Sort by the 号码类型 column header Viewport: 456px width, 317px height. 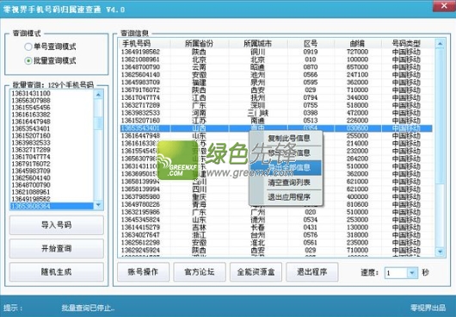[407, 44]
